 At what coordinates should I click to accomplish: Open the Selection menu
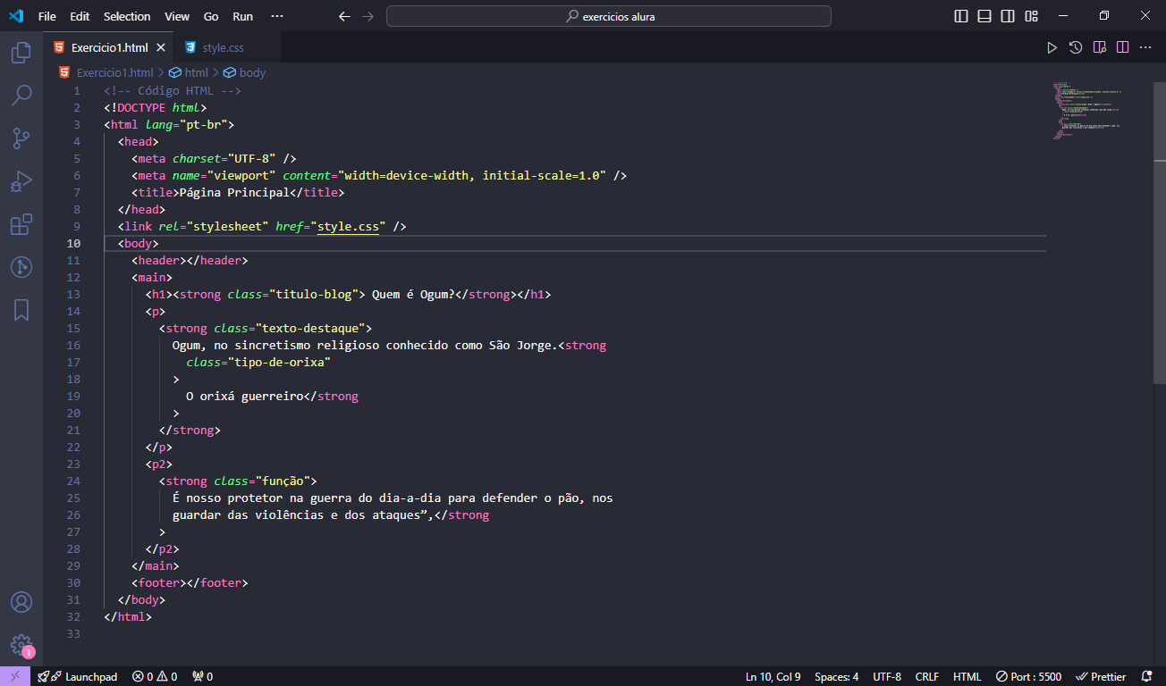point(127,16)
